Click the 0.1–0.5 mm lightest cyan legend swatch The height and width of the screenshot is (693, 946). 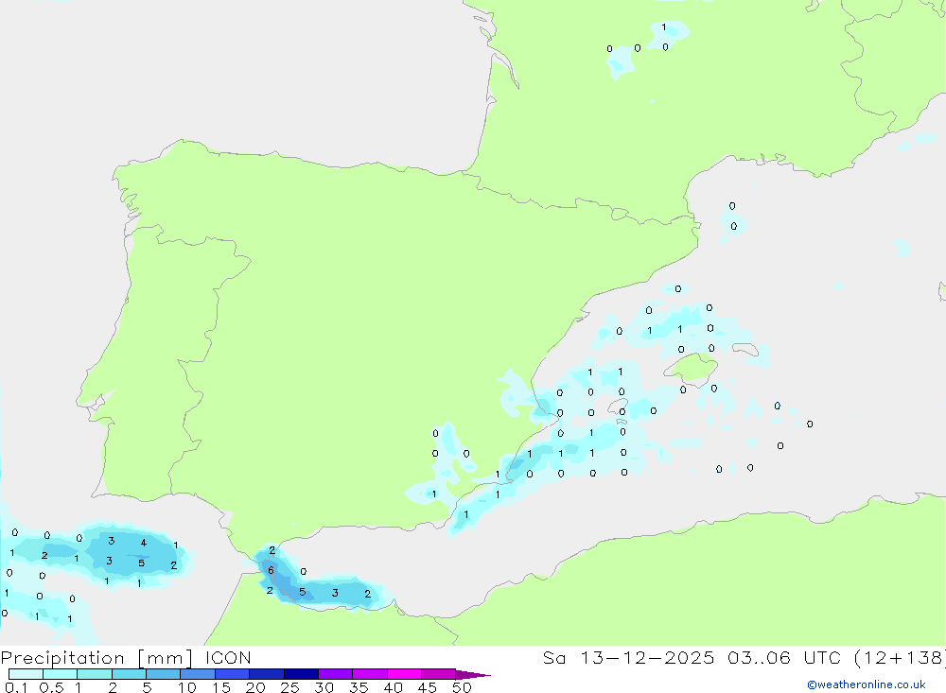pyautogui.click(x=26, y=674)
